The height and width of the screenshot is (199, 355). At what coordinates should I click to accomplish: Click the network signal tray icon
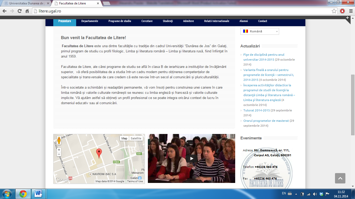[309, 194]
